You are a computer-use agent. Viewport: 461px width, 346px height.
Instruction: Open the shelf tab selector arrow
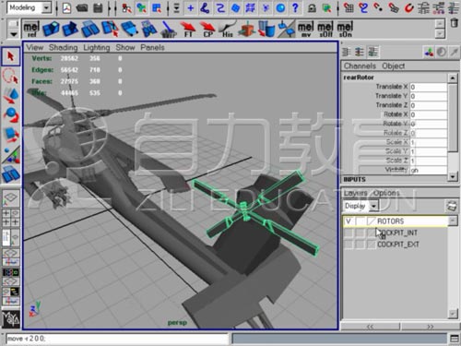13,34
